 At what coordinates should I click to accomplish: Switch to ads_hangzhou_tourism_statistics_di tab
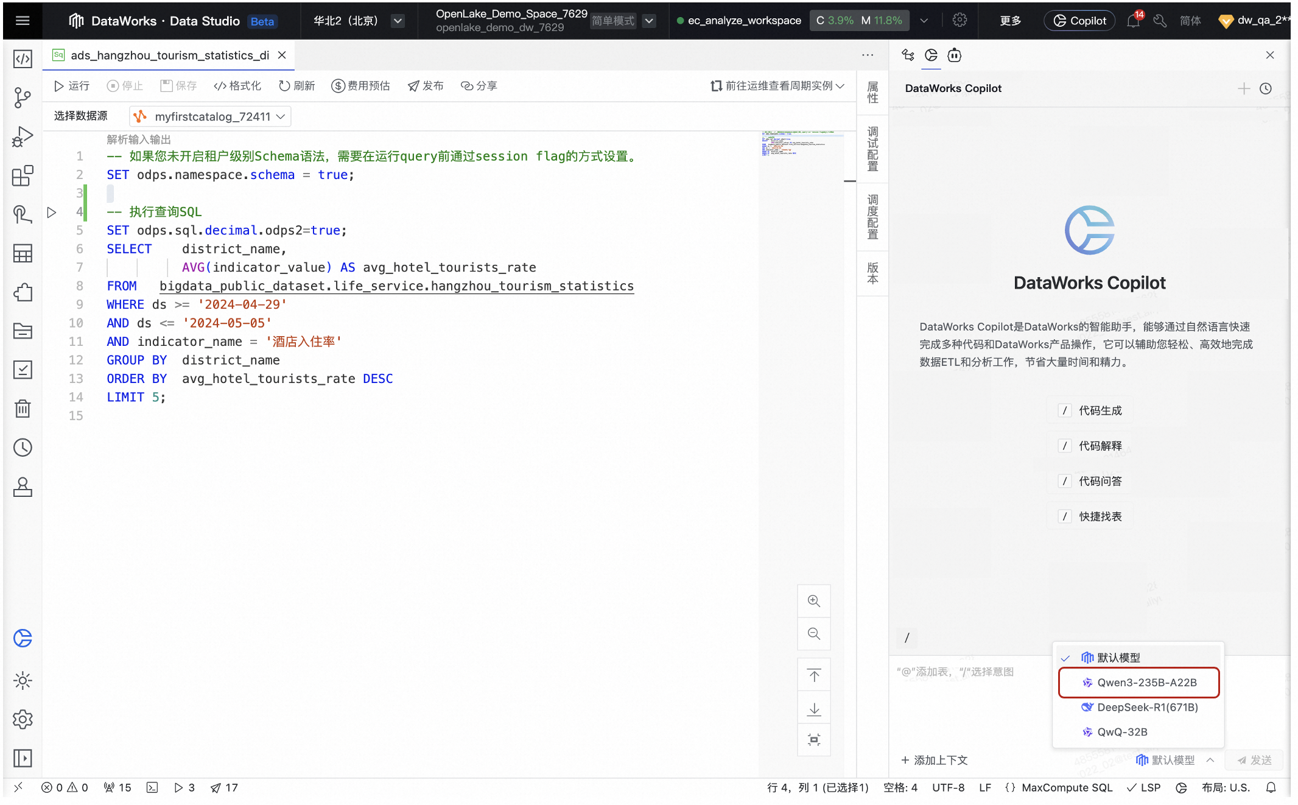tap(169, 55)
